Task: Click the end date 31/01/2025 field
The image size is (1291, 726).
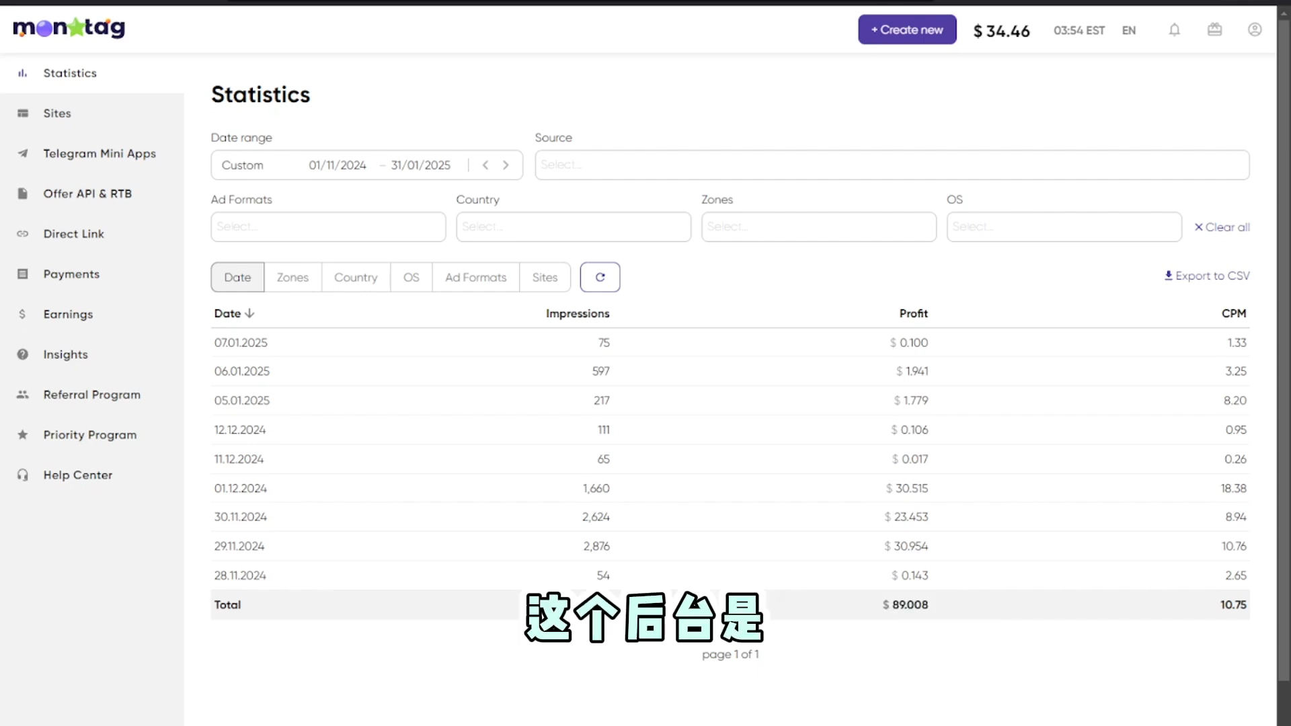Action: point(421,165)
